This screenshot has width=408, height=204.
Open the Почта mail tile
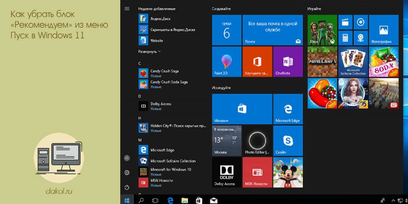pyautogui.click(x=273, y=30)
